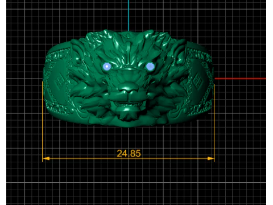This screenshot has width=273, height=205.
Task: Select the lion's right blue gemstone eye
Action: pos(150,67)
